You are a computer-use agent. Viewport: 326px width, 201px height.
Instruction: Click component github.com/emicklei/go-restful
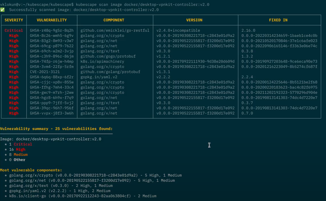[115, 30]
